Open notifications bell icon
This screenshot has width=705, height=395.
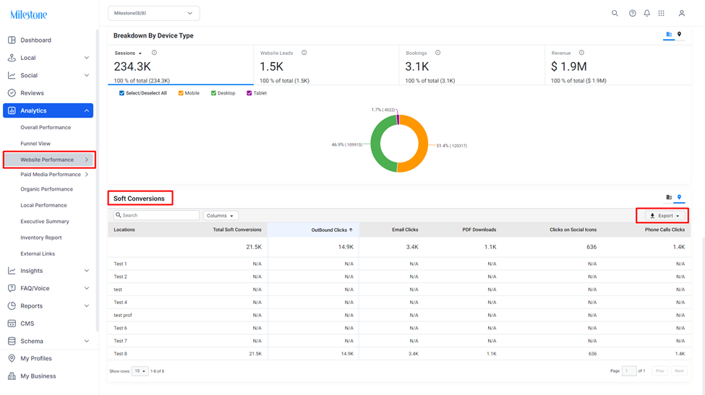click(646, 14)
